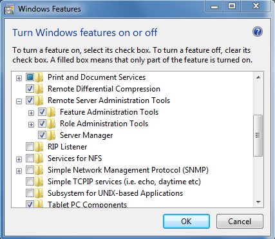Collapse Remote Server Administration Tools node
275x239 pixels.
pos(19,101)
